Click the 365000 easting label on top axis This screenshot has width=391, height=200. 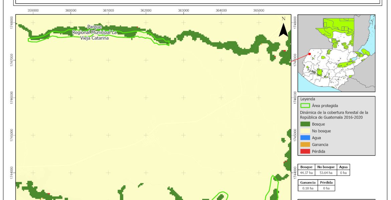click(x=259, y=10)
